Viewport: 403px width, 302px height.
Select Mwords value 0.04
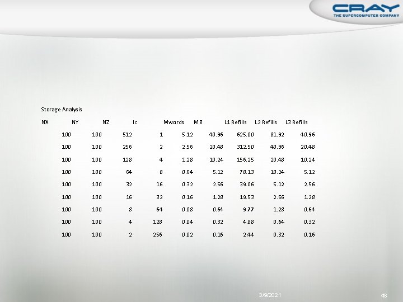coord(188,222)
